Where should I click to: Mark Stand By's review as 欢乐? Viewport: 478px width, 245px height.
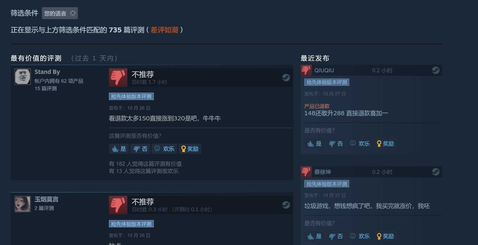coord(164,149)
